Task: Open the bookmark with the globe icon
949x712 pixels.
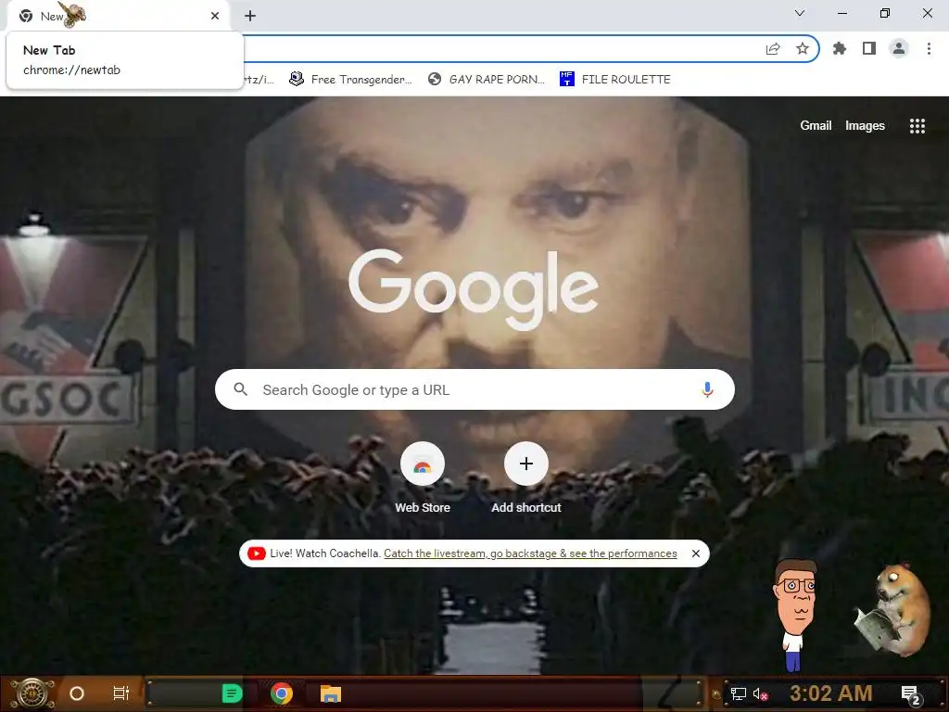Action: [486, 80]
